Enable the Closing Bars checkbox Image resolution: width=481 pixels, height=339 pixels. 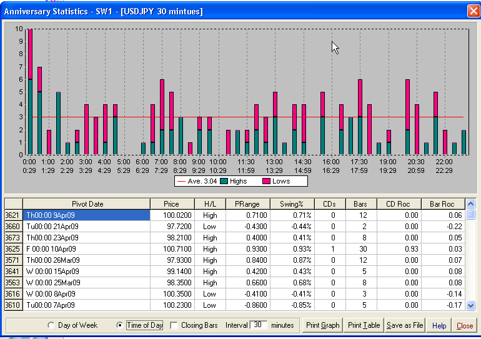pos(174,325)
